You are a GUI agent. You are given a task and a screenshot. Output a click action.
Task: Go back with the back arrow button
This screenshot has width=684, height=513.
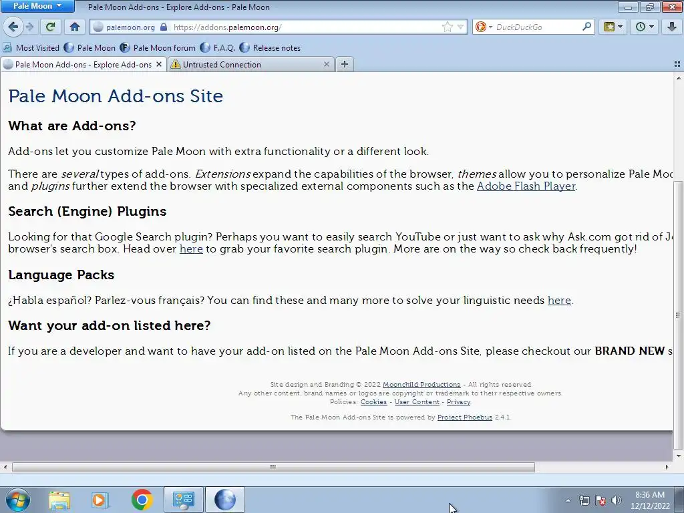(x=13, y=27)
